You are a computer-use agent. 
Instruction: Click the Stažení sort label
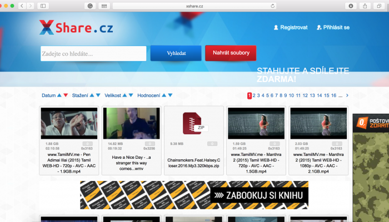(x=80, y=95)
